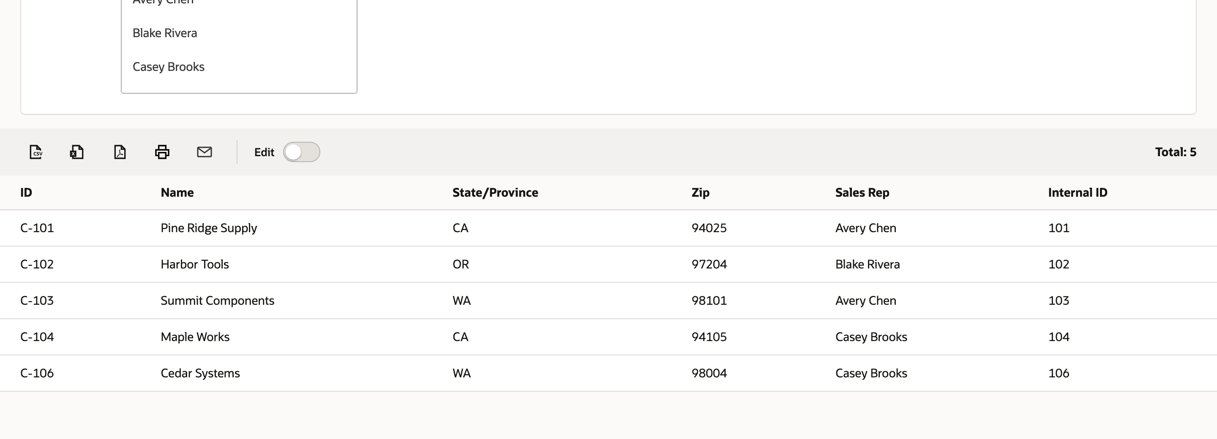
Task: Sort by the Internal ID column header
Action: (x=1078, y=192)
